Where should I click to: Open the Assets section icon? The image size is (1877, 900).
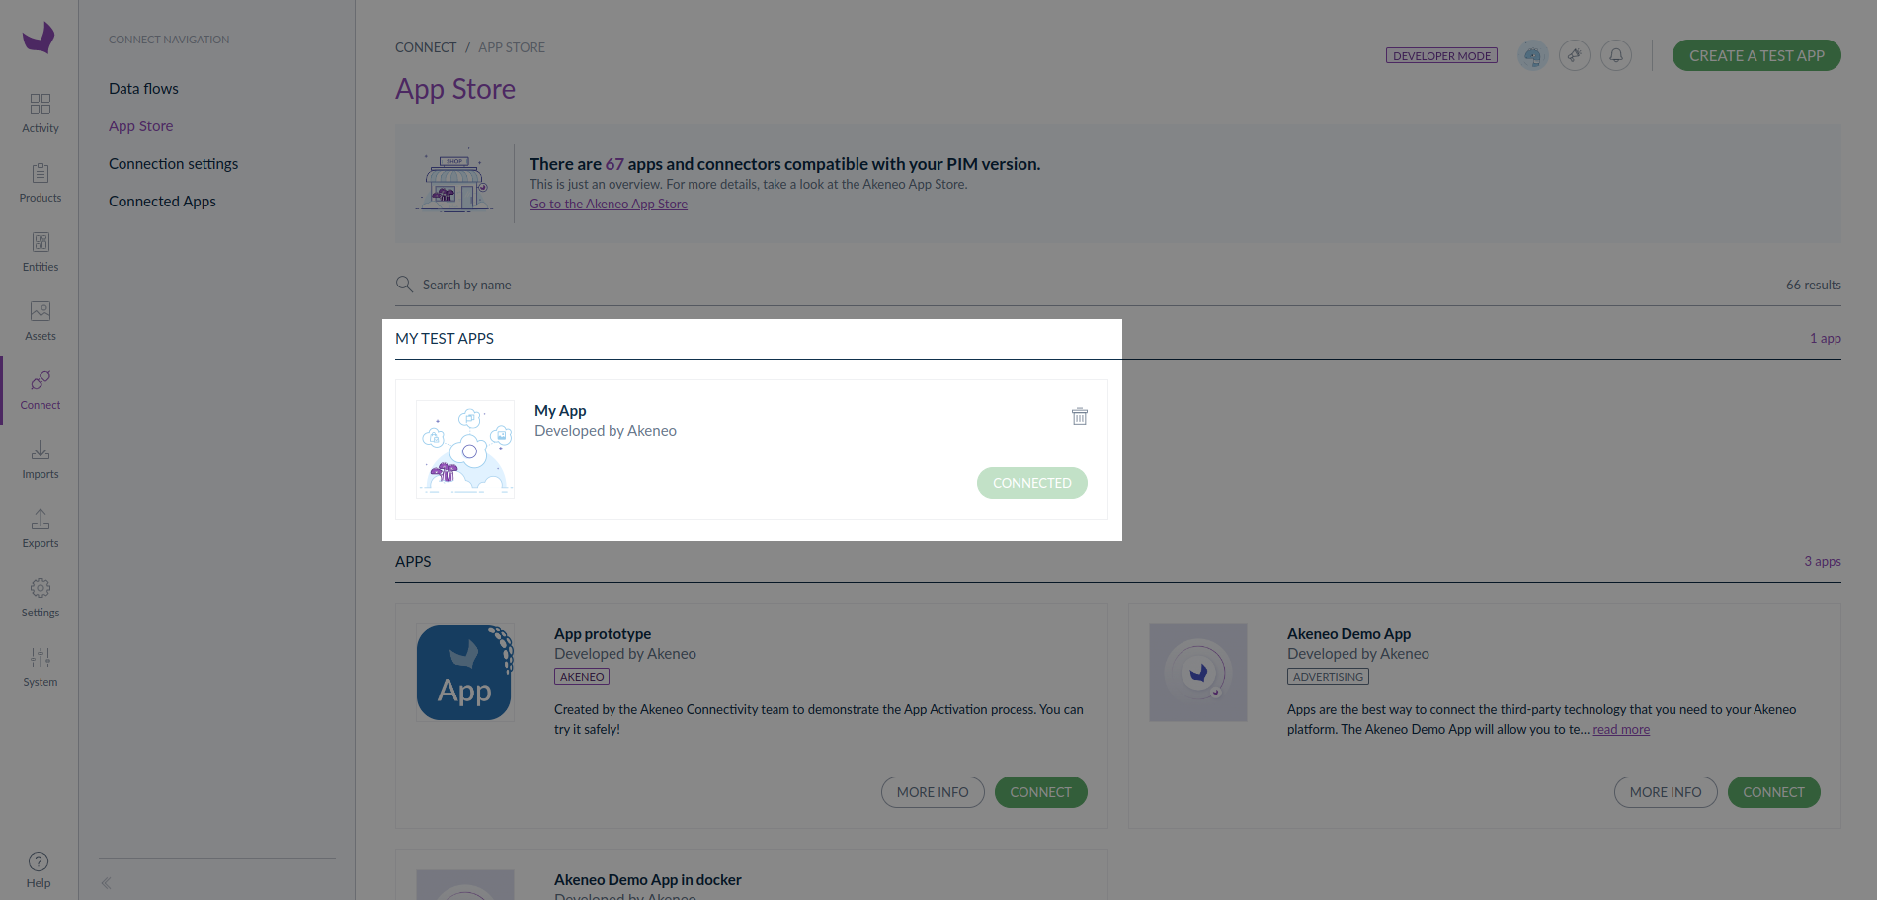coord(40,311)
